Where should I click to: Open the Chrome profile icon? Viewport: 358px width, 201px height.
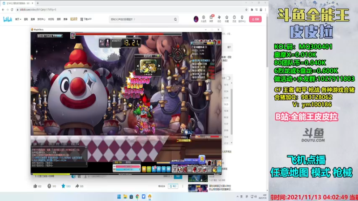261,9
